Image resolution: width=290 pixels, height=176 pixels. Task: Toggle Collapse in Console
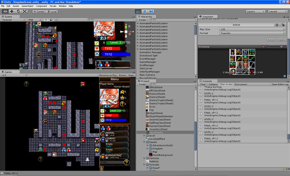[x=213, y=84]
